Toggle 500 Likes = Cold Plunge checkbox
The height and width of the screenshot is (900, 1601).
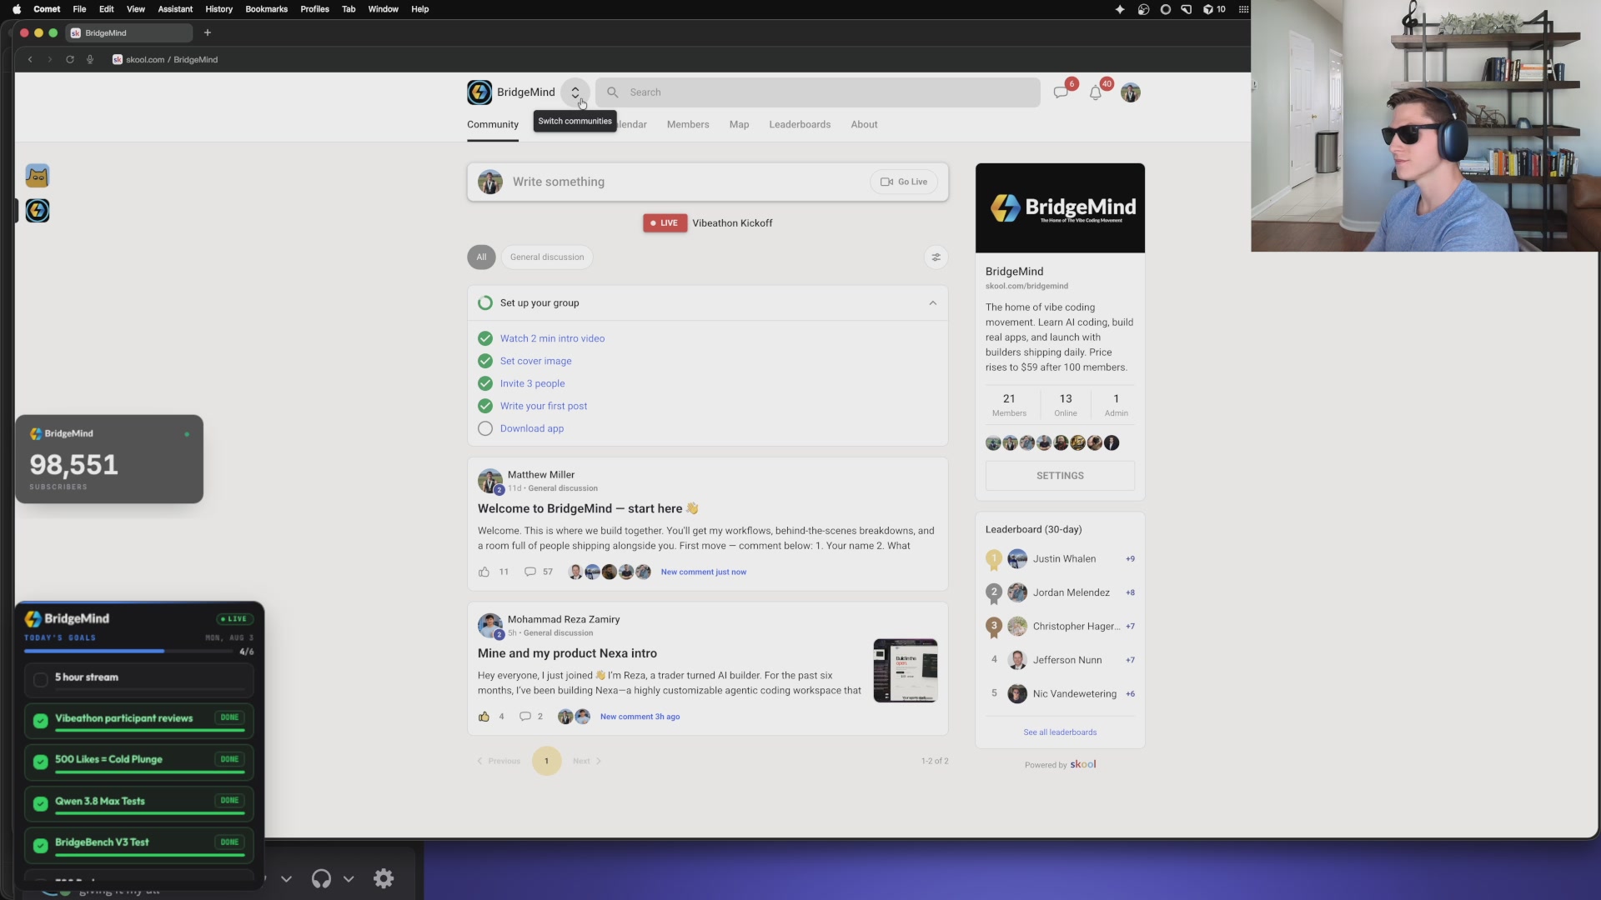pyautogui.click(x=40, y=762)
